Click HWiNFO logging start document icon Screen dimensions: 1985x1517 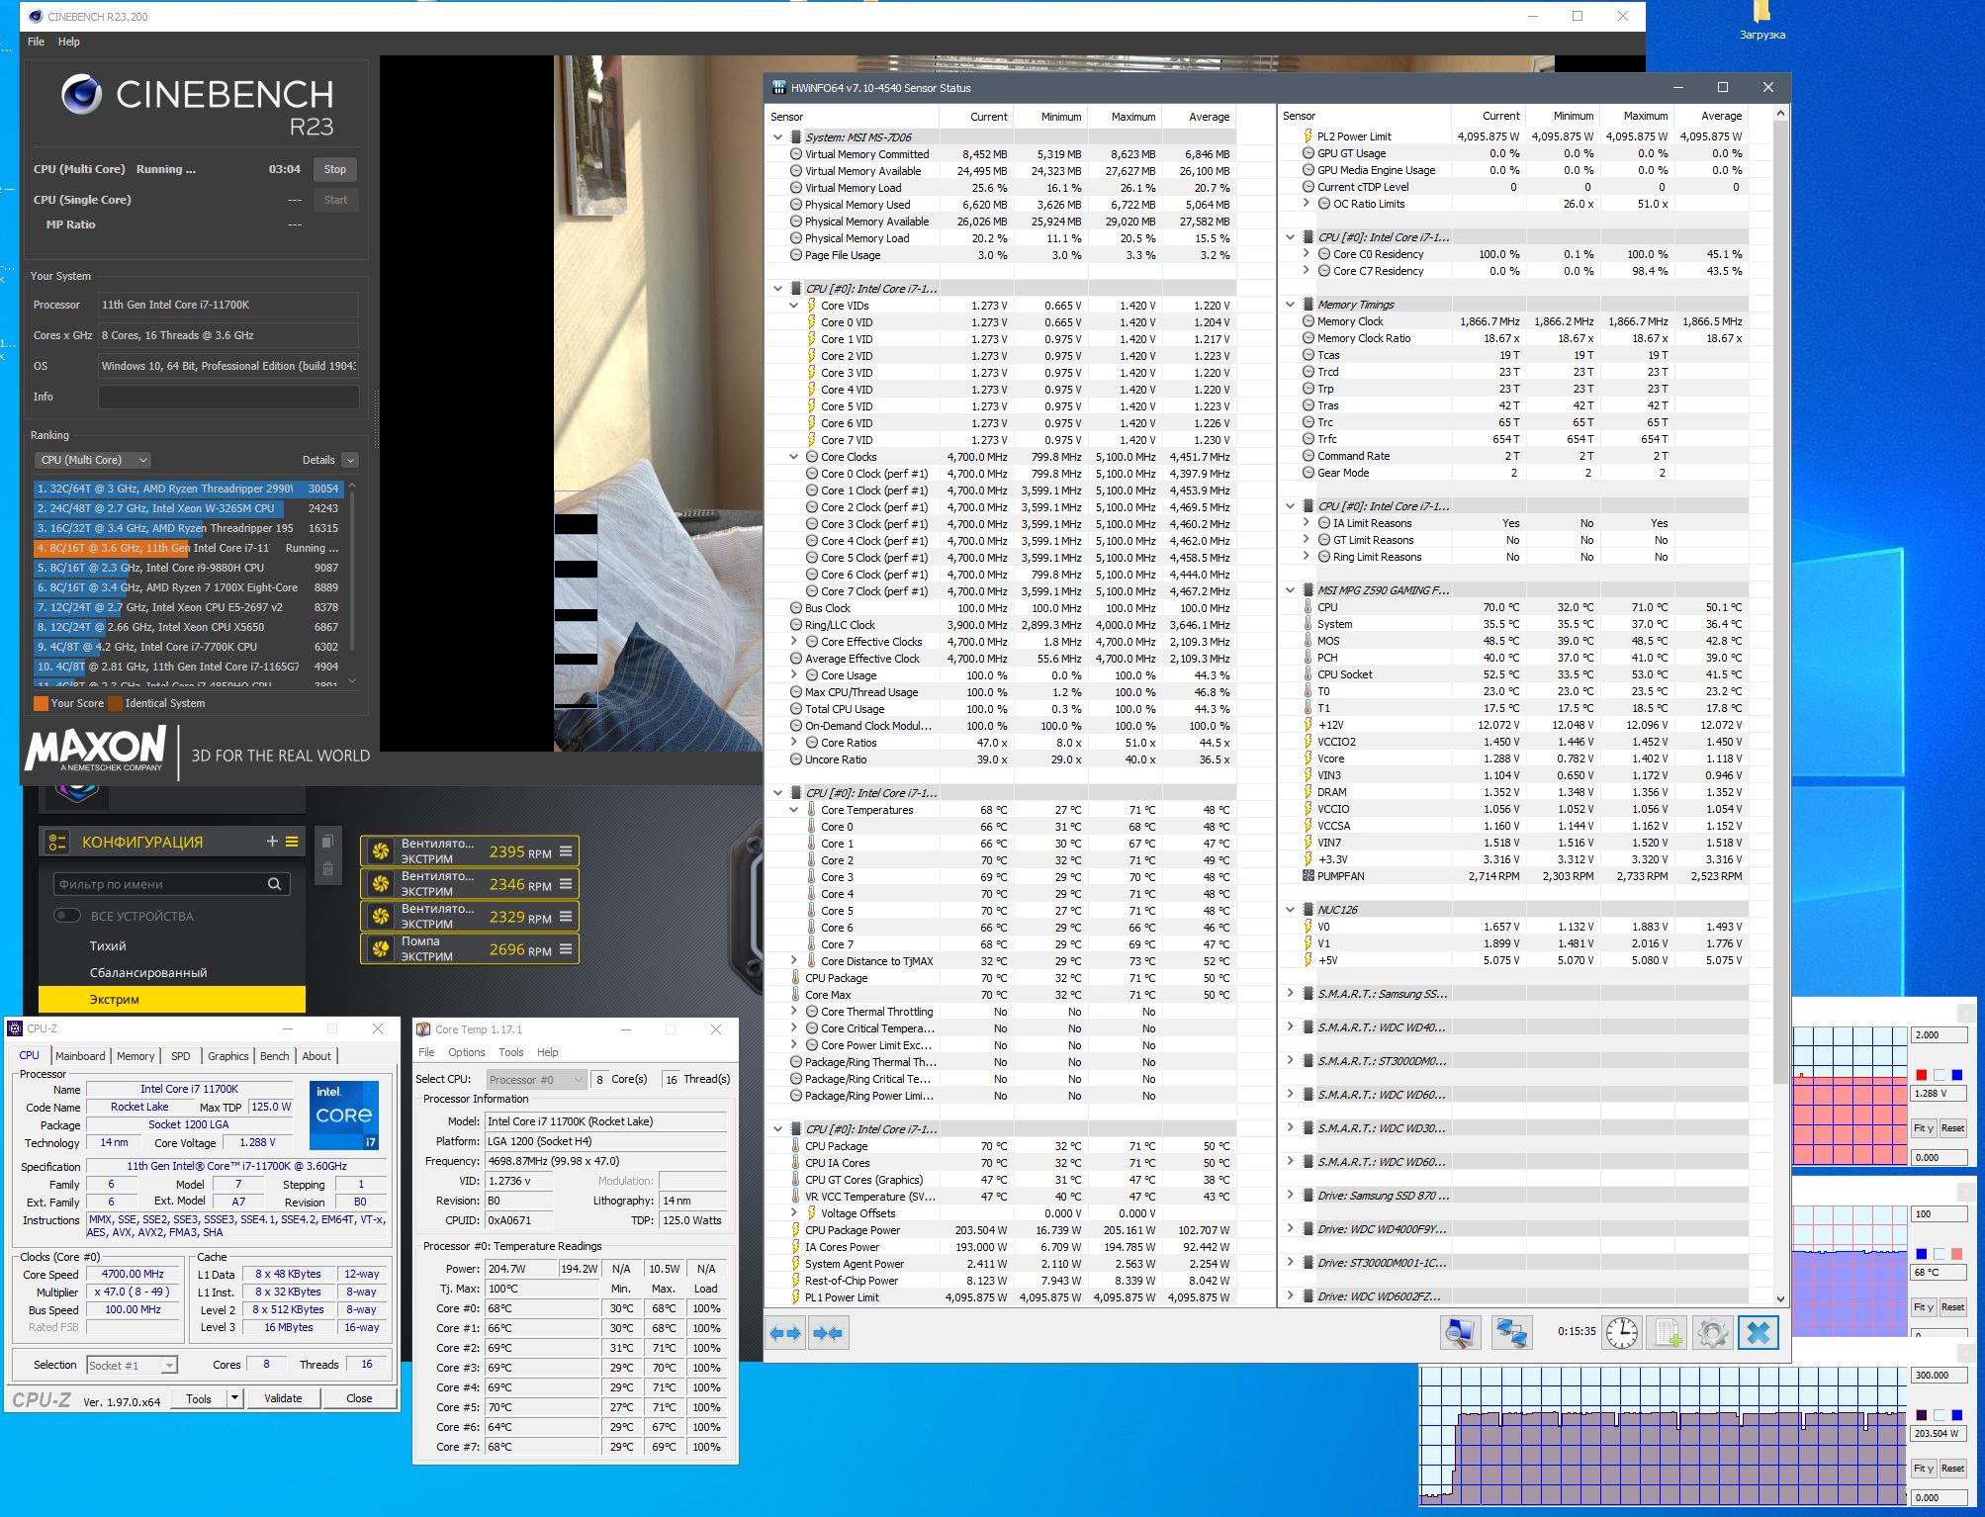click(1668, 1333)
